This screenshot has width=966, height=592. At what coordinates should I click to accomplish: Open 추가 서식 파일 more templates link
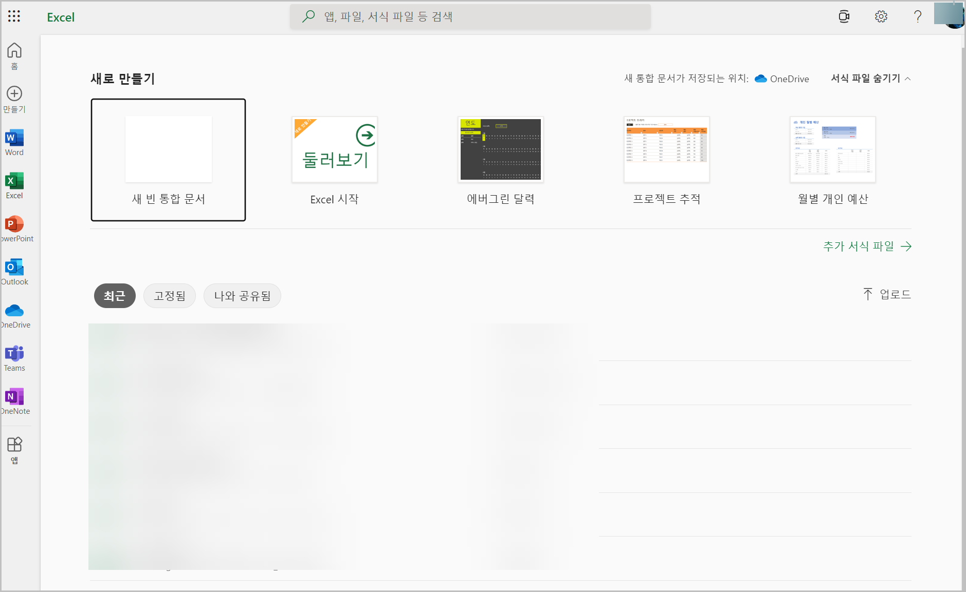(x=867, y=246)
